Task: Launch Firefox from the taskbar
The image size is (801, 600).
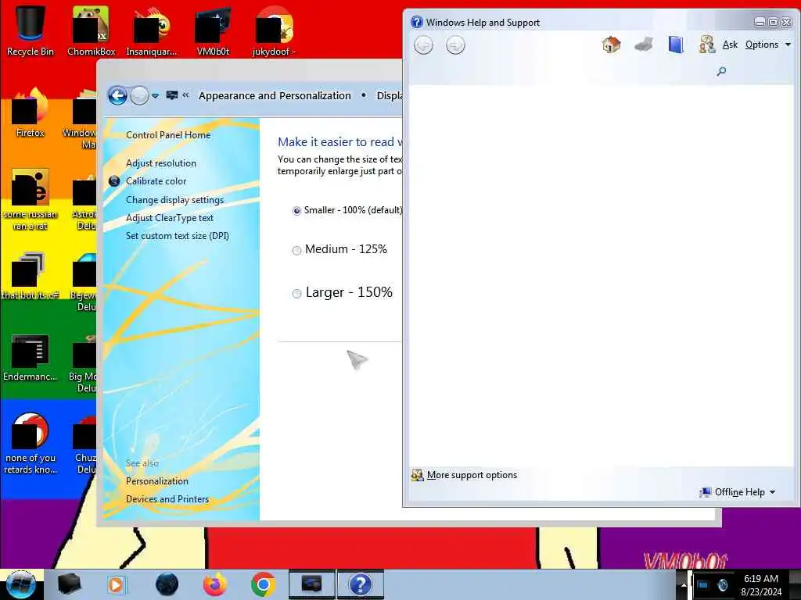Action: tap(215, 584)
